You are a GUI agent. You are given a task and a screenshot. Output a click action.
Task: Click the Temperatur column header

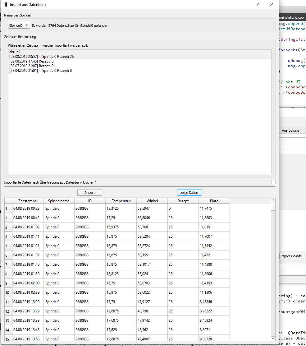121,201
